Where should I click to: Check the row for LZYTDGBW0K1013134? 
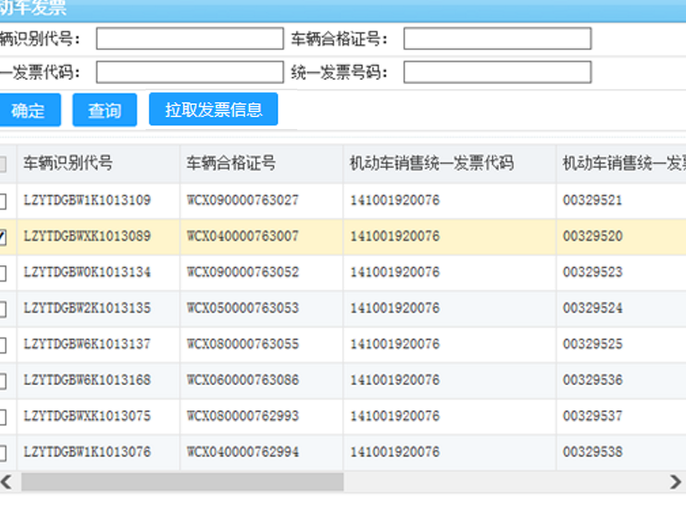pos(3,273)
